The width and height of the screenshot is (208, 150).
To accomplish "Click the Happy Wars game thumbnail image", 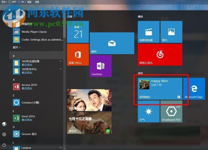I will 144,84.
